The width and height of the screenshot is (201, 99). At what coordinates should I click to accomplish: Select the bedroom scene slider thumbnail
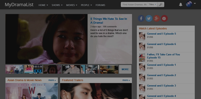[109, 69]
